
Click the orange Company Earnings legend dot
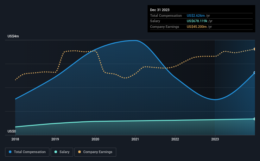[x=79, y=152]
